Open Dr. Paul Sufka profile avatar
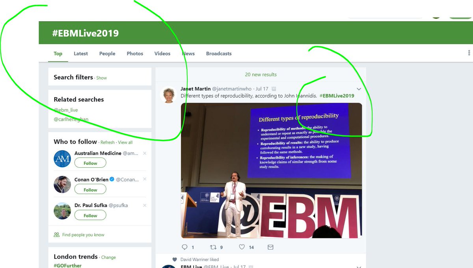This screenshot has height=268, width=473. tap(62, 211)
